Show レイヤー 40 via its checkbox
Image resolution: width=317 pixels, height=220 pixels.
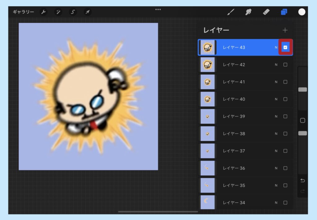[285, 99]
